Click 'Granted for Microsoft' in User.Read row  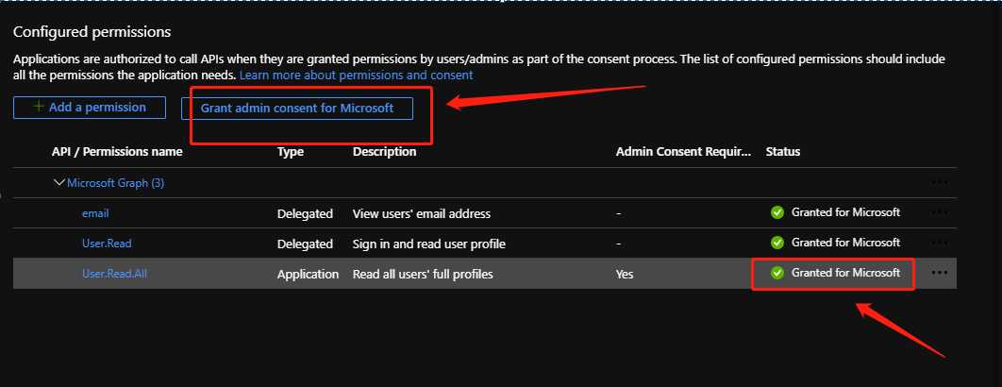point(845,243)
